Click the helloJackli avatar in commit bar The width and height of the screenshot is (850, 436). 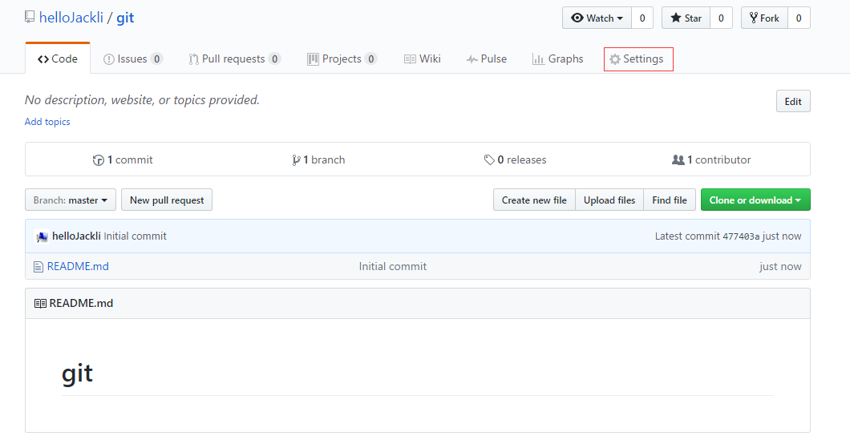click(x=42, y=236)
